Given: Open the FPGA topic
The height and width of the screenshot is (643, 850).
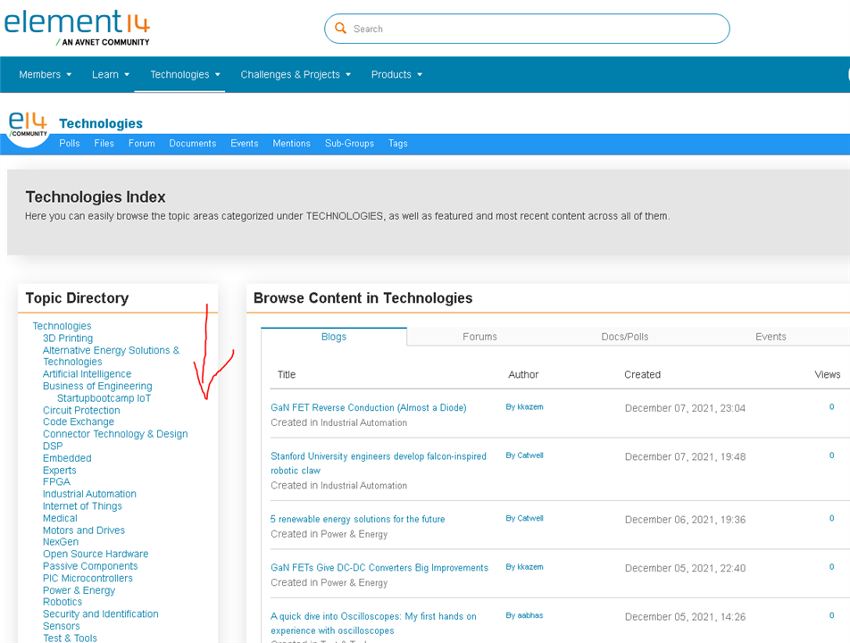Looking at the screenshot, I should click(x=56, y=481).
